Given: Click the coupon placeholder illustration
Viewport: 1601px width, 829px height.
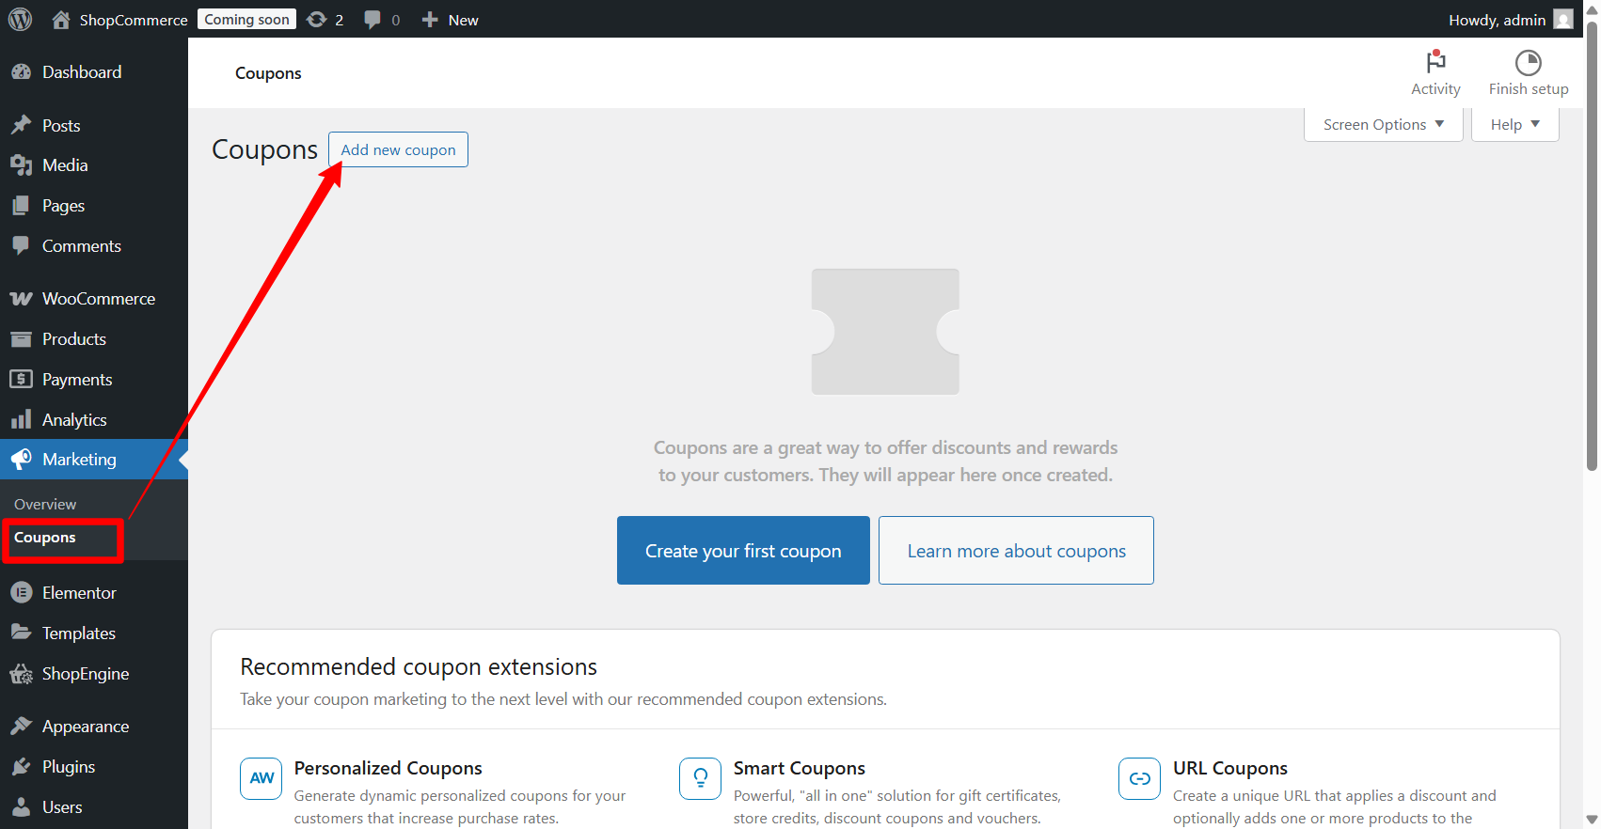Looking at the screenshot, I should click(x=885, y=332).
